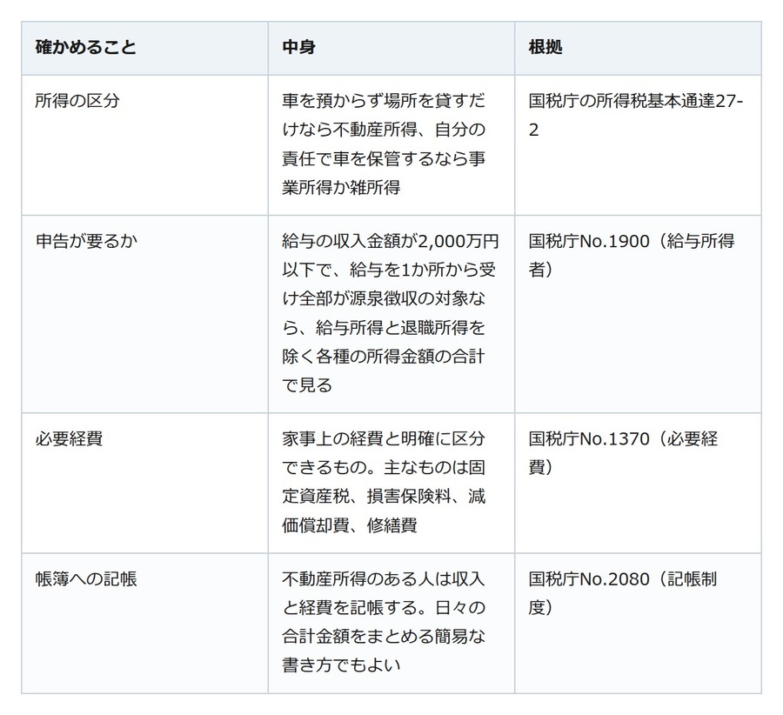Click the header cell '根拠'
783x715 pixels.
638,48
